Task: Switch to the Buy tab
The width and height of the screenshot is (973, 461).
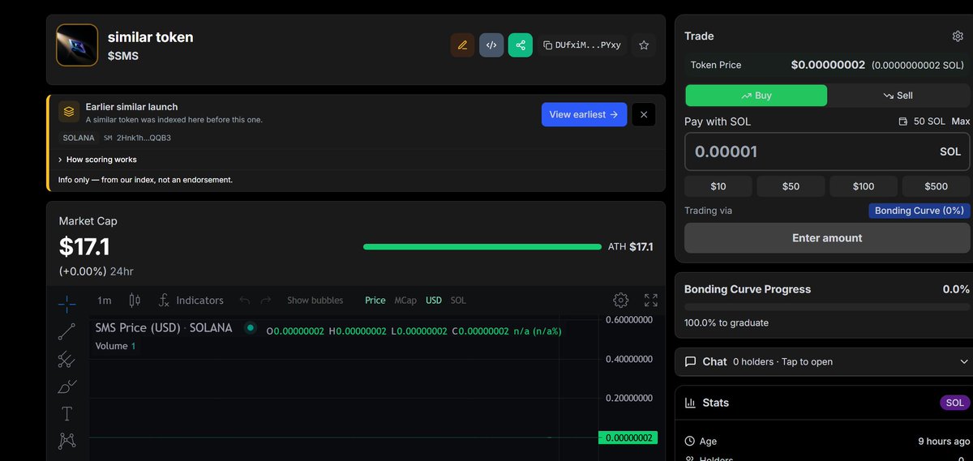Action: pos(757,96)
